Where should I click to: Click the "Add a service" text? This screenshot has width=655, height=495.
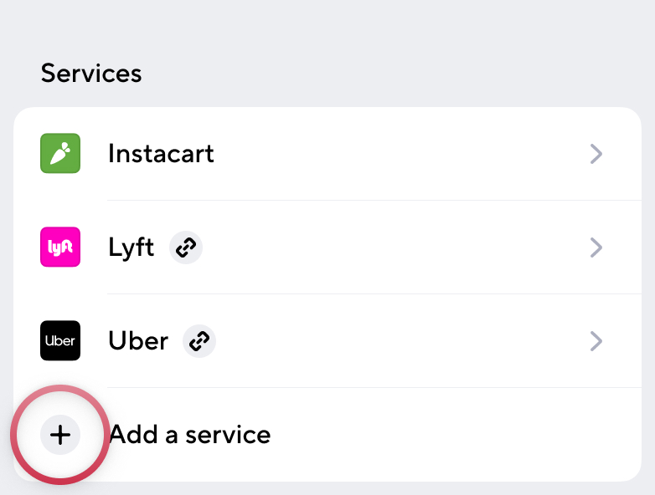pyautogui.click(x=190, y=435)
